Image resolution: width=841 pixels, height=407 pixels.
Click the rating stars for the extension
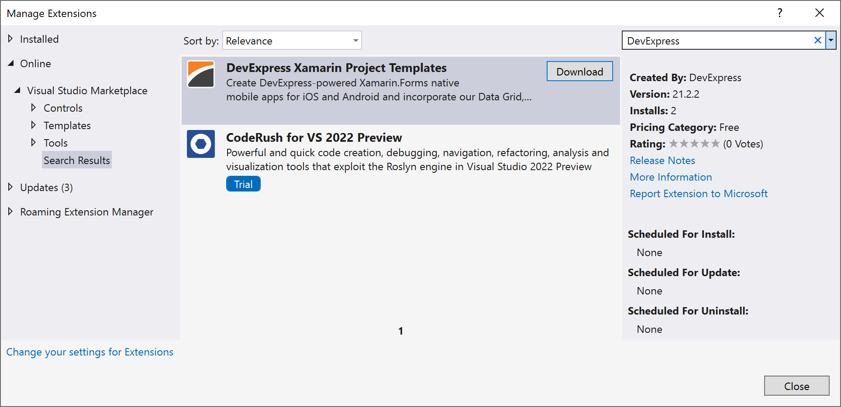(x=694, y=144)
